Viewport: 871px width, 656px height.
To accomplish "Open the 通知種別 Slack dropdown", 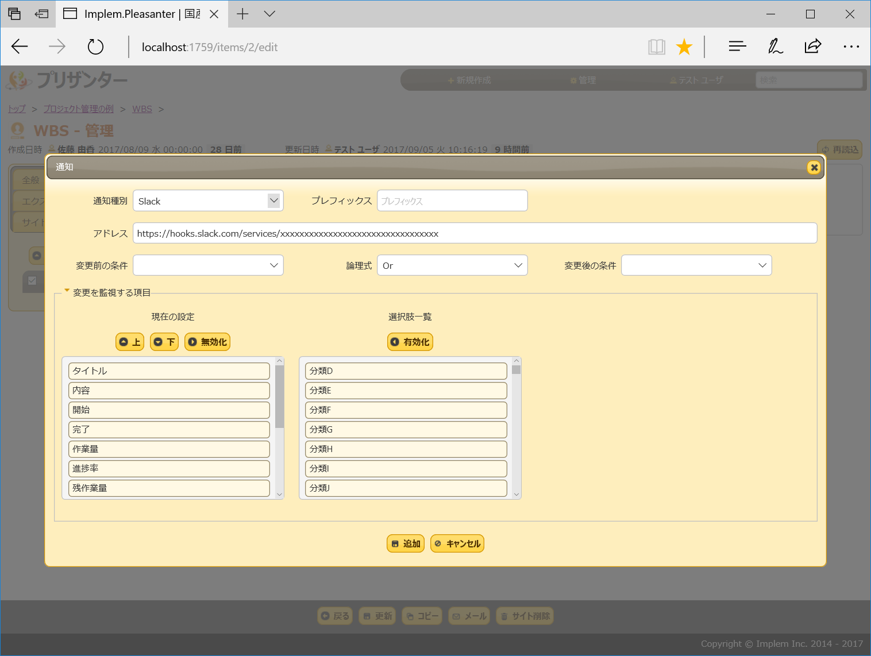I will (208, 200).
